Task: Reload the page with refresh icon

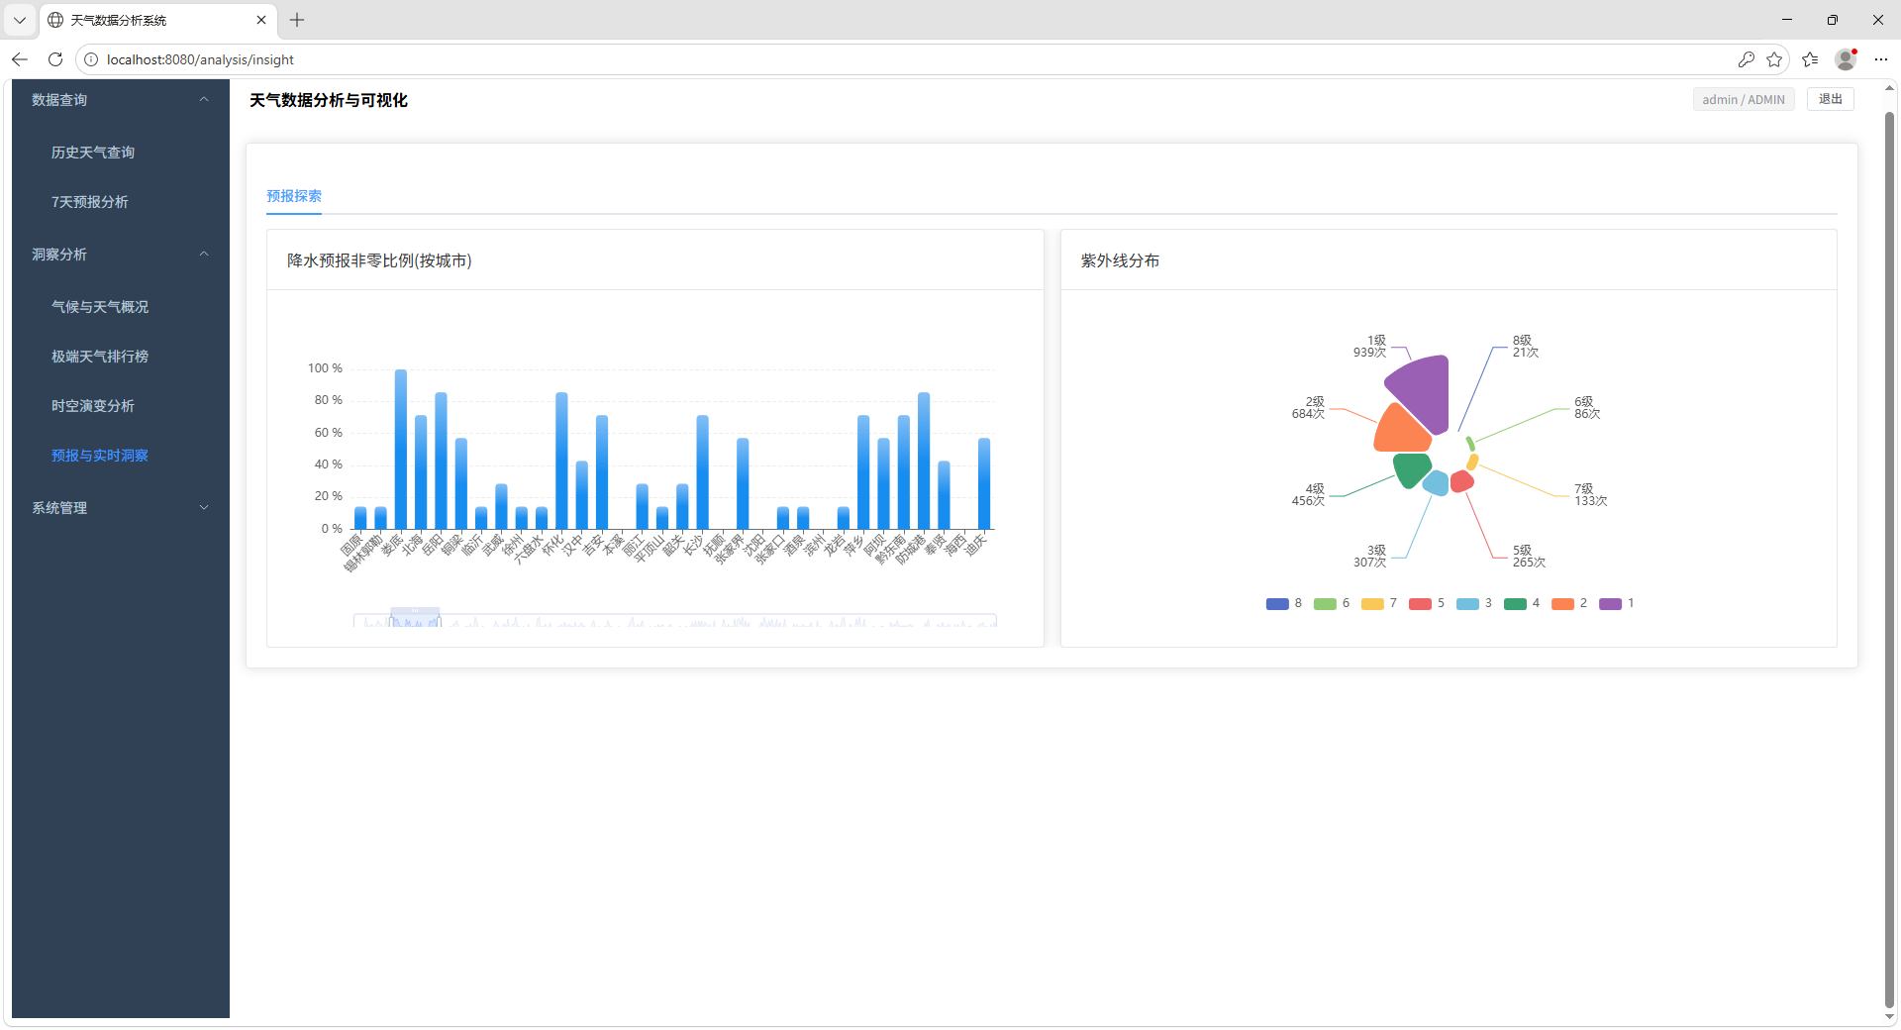Action: tap(55, 59)
